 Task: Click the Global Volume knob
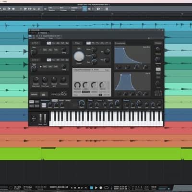(158, 48)
